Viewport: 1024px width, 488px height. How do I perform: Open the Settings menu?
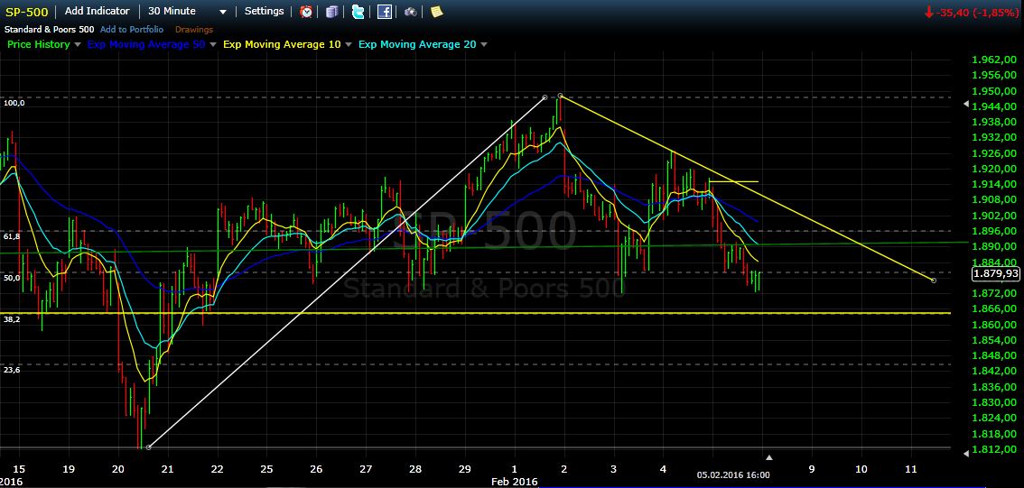click(264, 12)
